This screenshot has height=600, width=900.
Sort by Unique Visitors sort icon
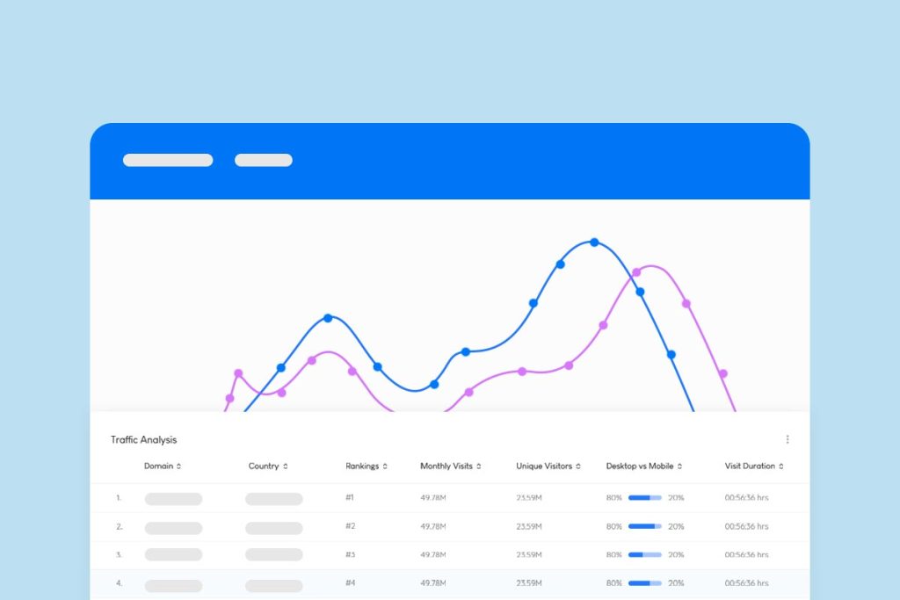click(x=578, y=466)
